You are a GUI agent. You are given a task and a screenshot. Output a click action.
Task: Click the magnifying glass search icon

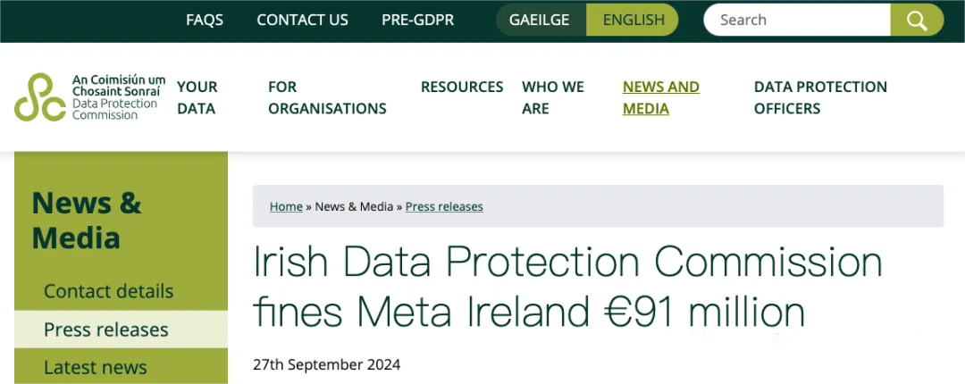pos(917,20)
